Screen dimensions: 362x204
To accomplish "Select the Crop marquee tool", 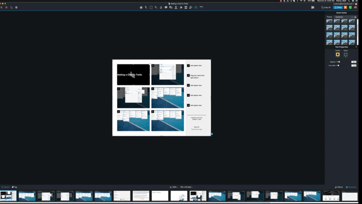I will [x=151, y=7].
